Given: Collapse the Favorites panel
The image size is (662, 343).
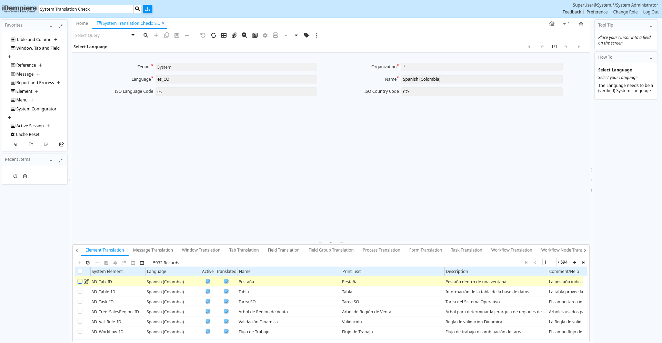Looking at the screenshot, I should coord(51,26).
